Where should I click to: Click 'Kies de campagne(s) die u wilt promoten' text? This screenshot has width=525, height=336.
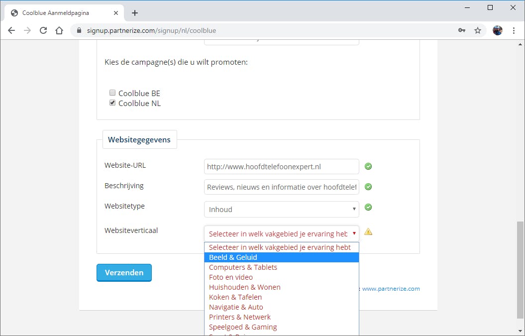(176, 62)
